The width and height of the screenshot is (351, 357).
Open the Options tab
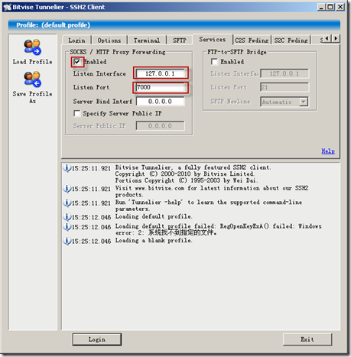coord(109,41)
